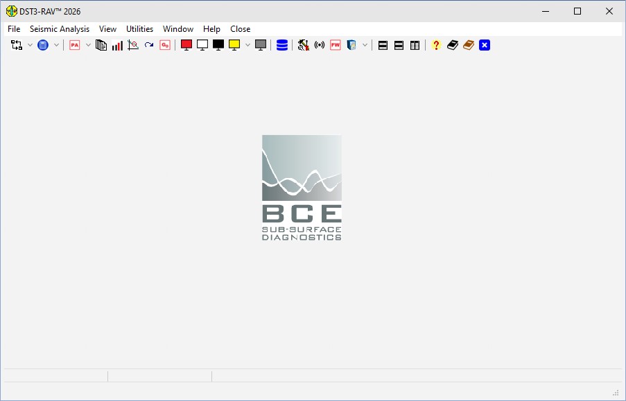Select the yellow monitor icon
This screenshot has height=401, width=626.
pos(234,45)
